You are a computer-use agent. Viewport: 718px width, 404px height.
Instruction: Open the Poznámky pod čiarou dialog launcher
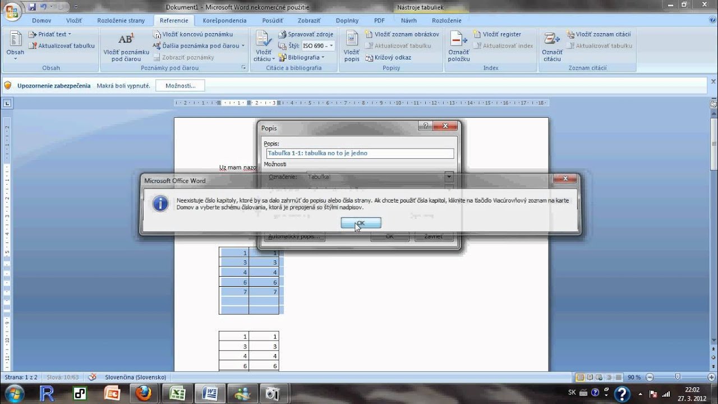pos(243,67)
